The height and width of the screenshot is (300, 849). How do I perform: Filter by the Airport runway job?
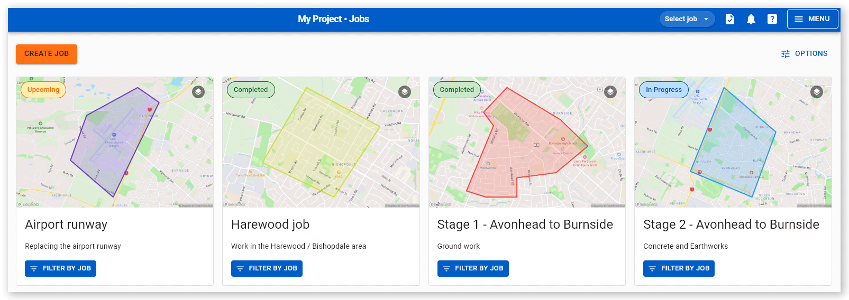60,268
